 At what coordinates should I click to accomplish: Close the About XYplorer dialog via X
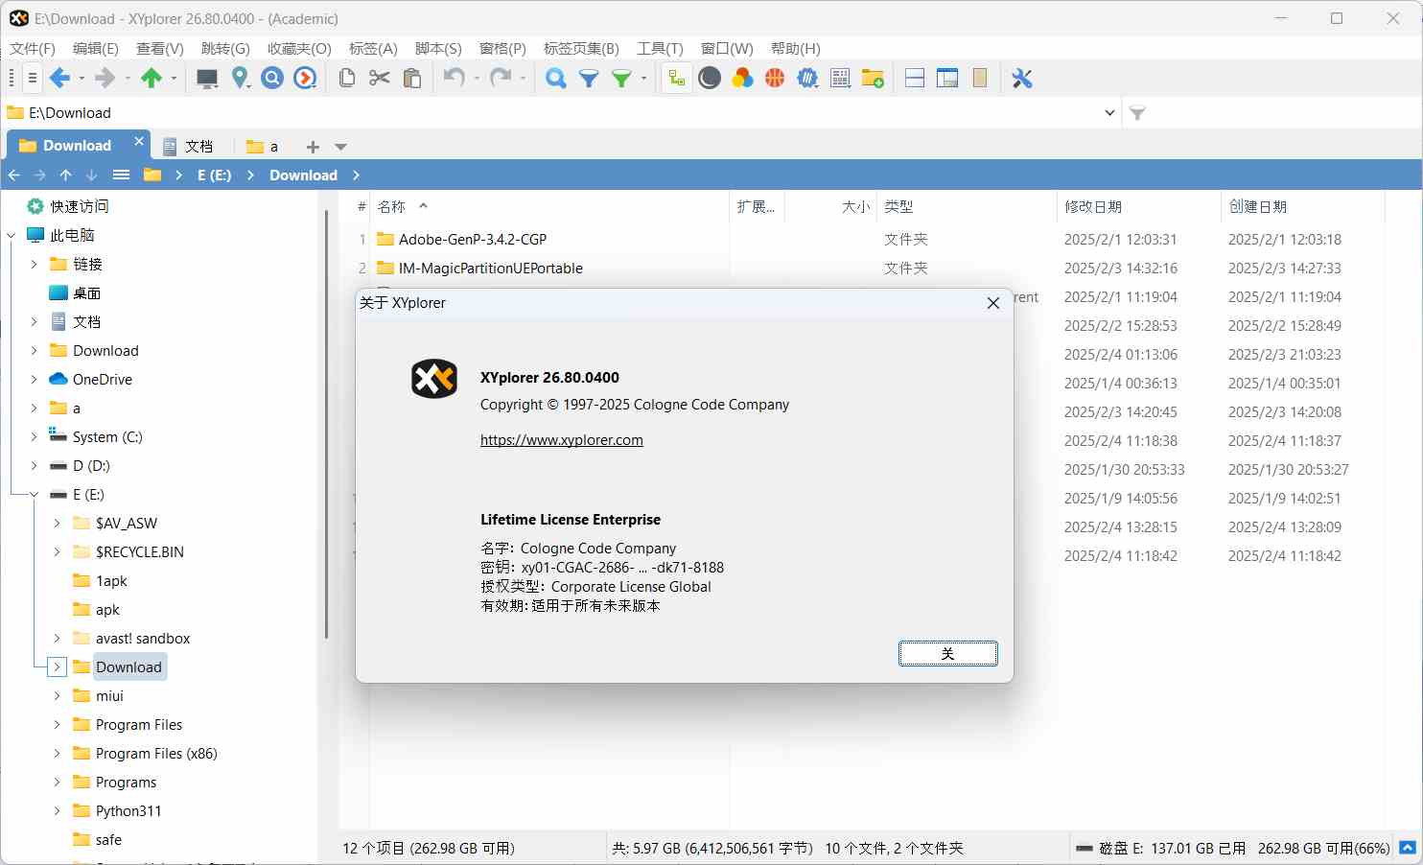click(993, 303)
